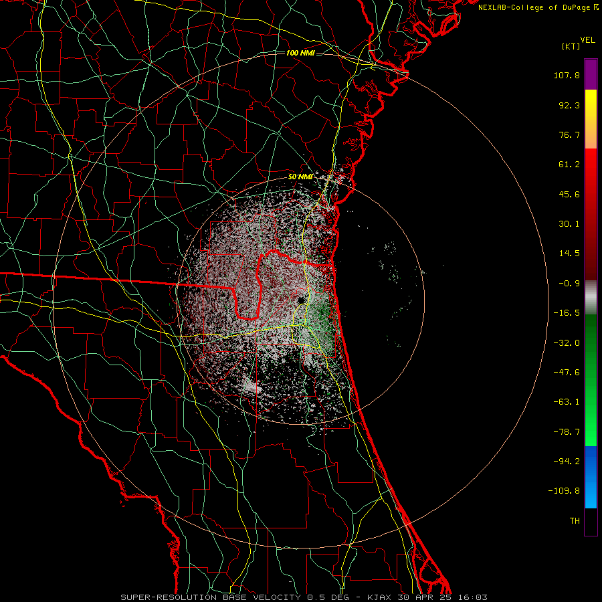
Task: Click the blue segment of color bar
Action: point(591,477)
